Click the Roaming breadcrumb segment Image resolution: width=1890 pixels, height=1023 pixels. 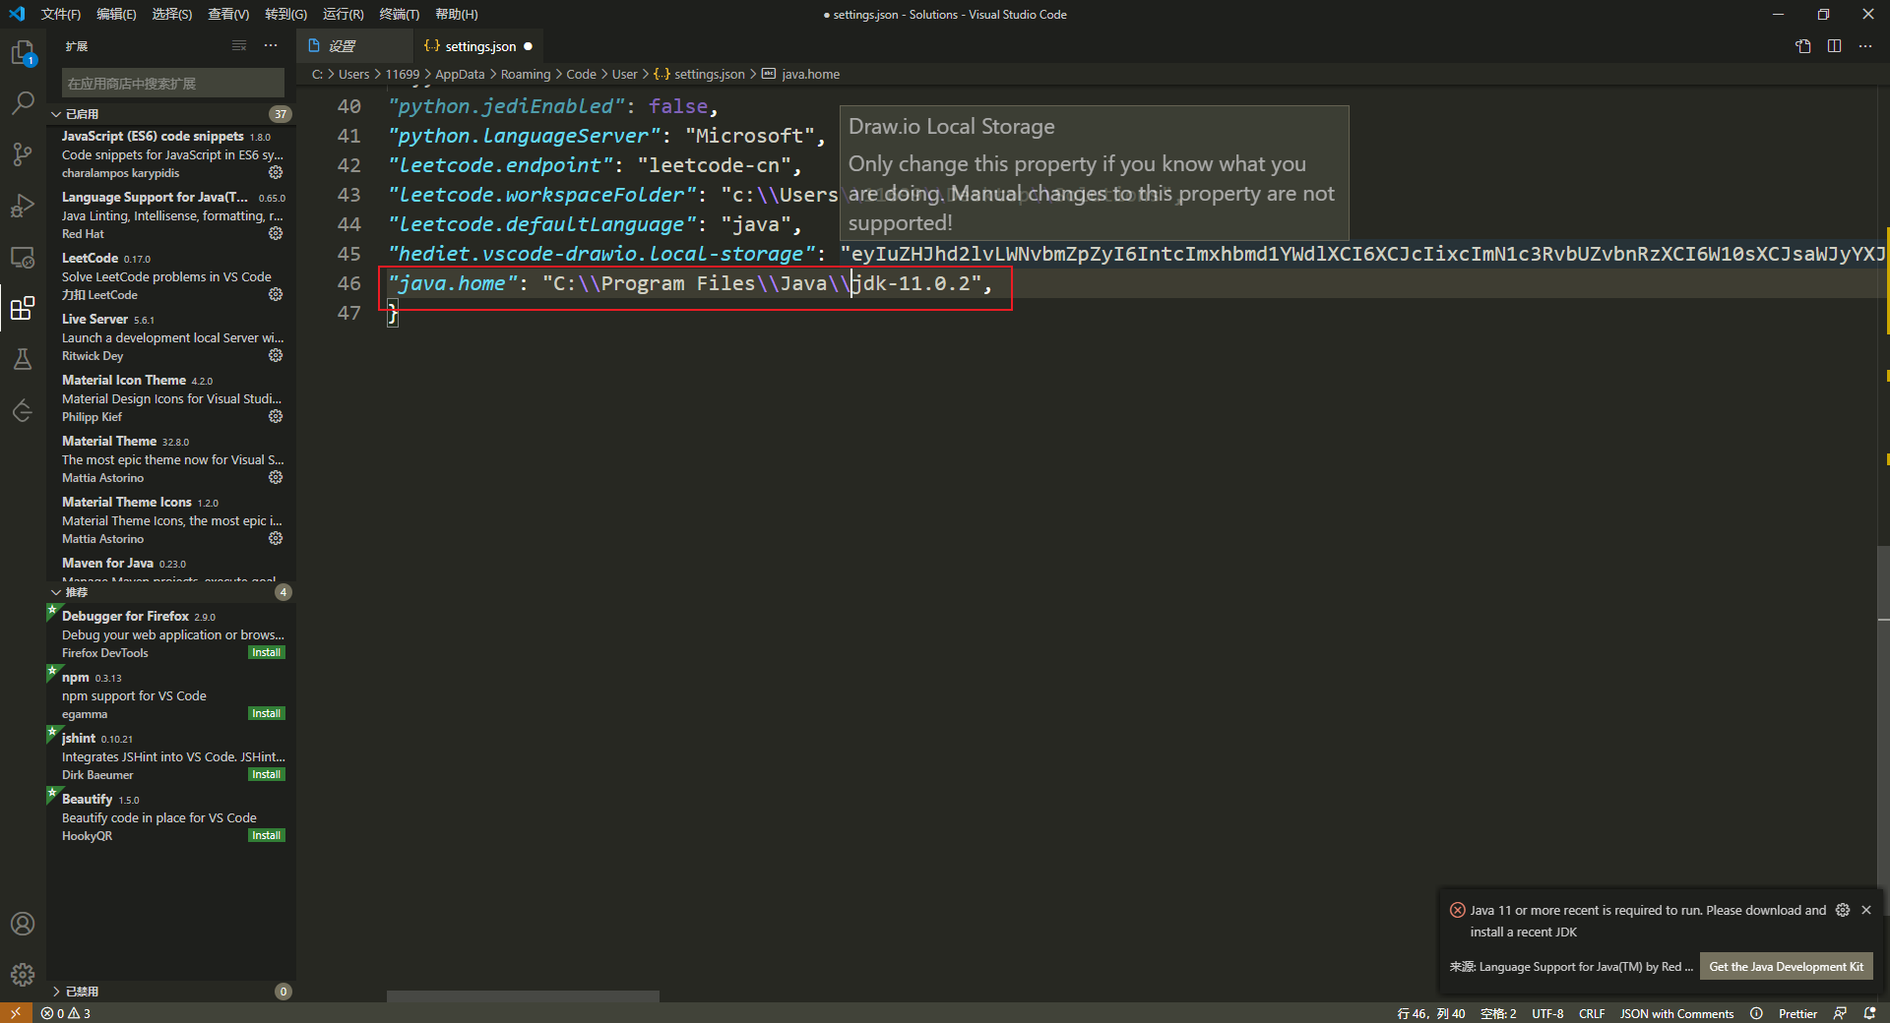tap(526, 74)
